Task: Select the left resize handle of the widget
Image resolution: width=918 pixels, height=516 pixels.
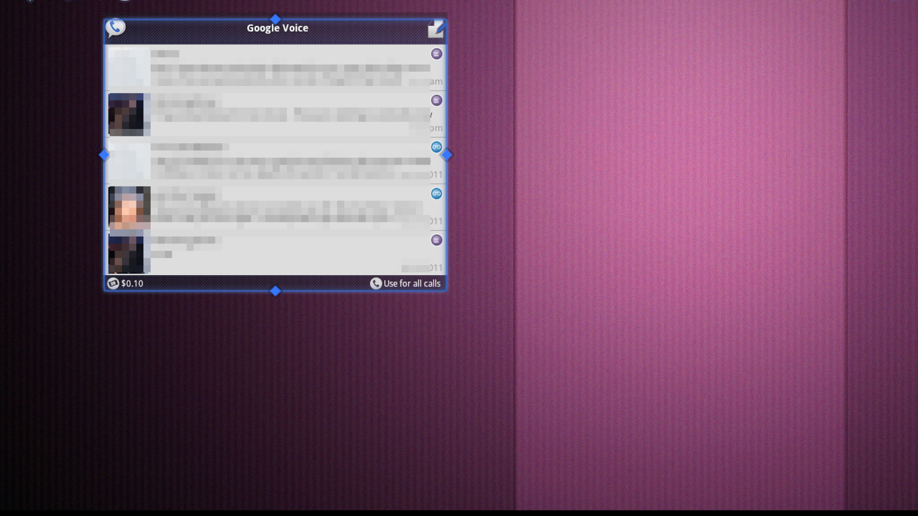Action: coord(104,155)
